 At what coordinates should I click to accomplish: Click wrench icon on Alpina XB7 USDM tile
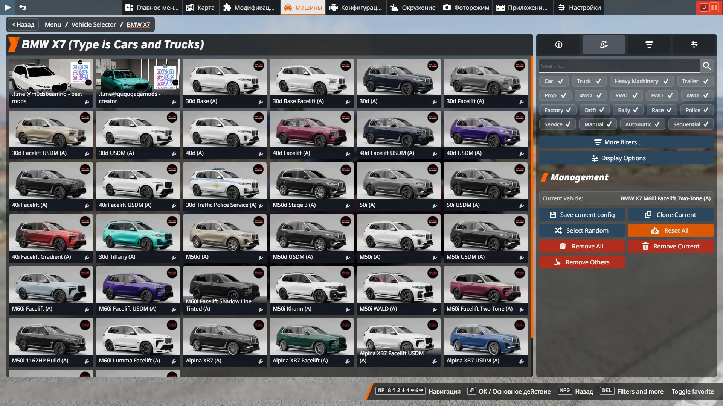pos(522,361)
